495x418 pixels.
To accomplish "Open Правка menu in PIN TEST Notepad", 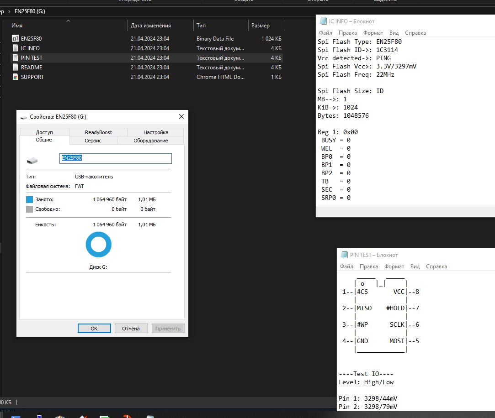I will tap(369, 266).
